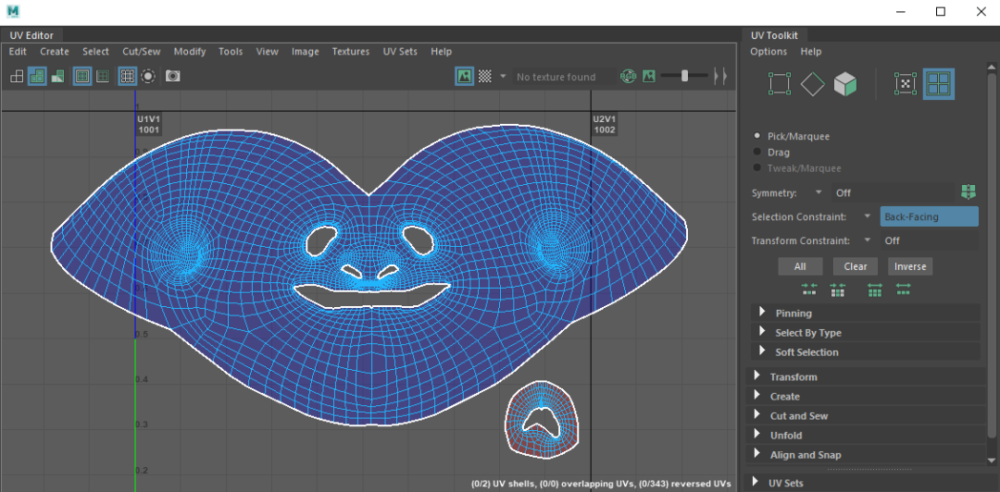Toggle the isolate select dashed circle icon
1000x492 pixels.
[x=148, y=76]
